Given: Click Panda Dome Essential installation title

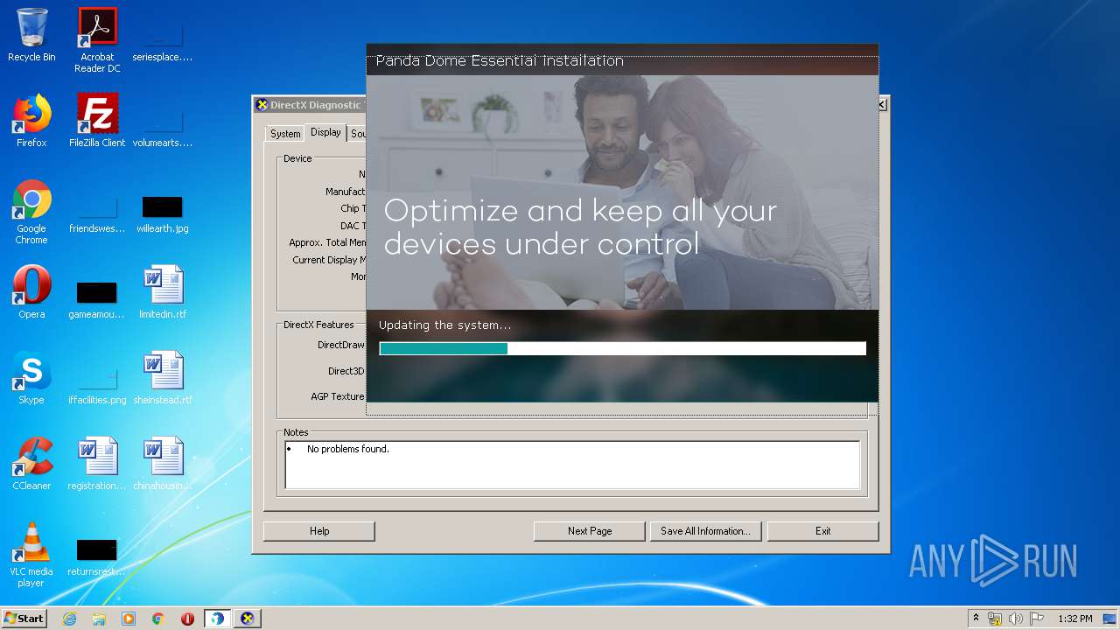Looking at the screenshot, I should (500, 60).
